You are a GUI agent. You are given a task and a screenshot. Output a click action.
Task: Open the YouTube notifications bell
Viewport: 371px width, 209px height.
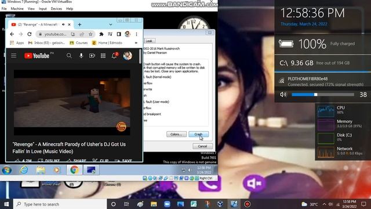tap(115, 56)
